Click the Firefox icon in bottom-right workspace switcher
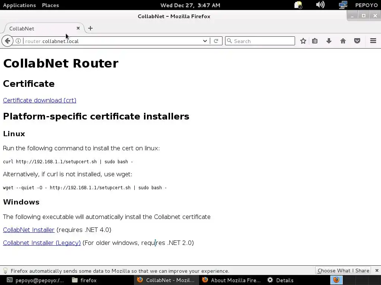381x285 pixels. (x=336, y=280)
